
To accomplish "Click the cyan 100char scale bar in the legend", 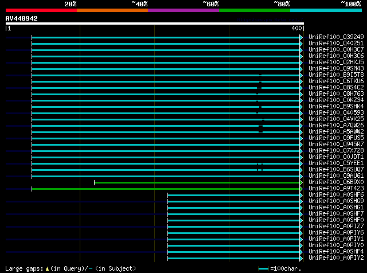I will pos(263,269).
